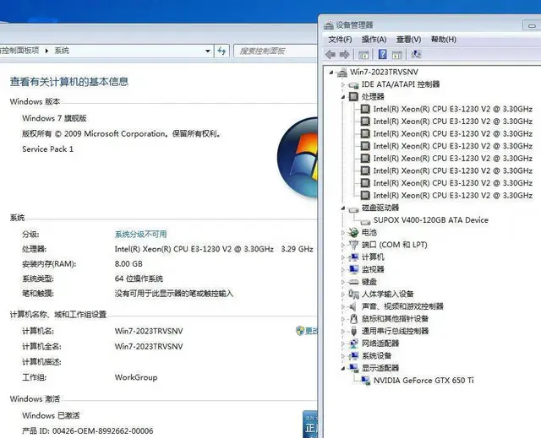Select the 计算机 category icon

click(x=353, y=257)
